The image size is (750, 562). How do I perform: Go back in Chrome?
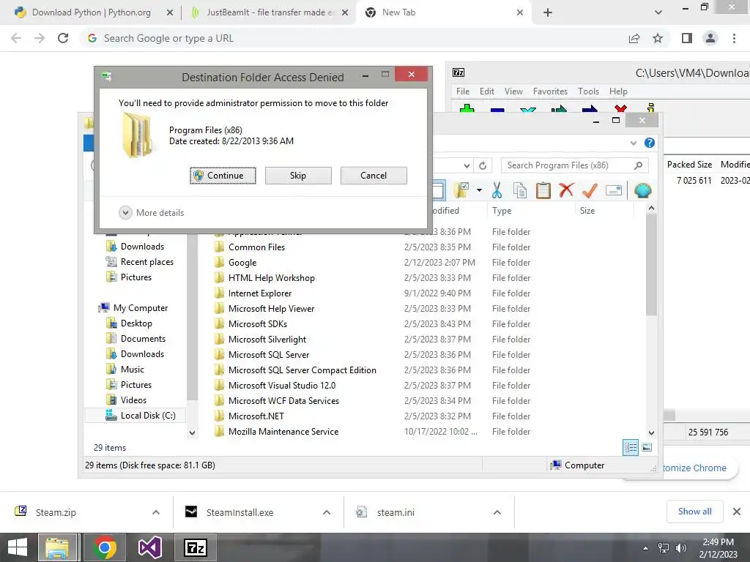click(x=16, y=38)
